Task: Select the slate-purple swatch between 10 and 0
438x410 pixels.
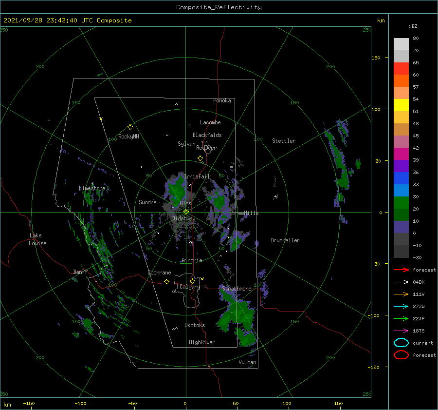Action: [x=401, y=227]
